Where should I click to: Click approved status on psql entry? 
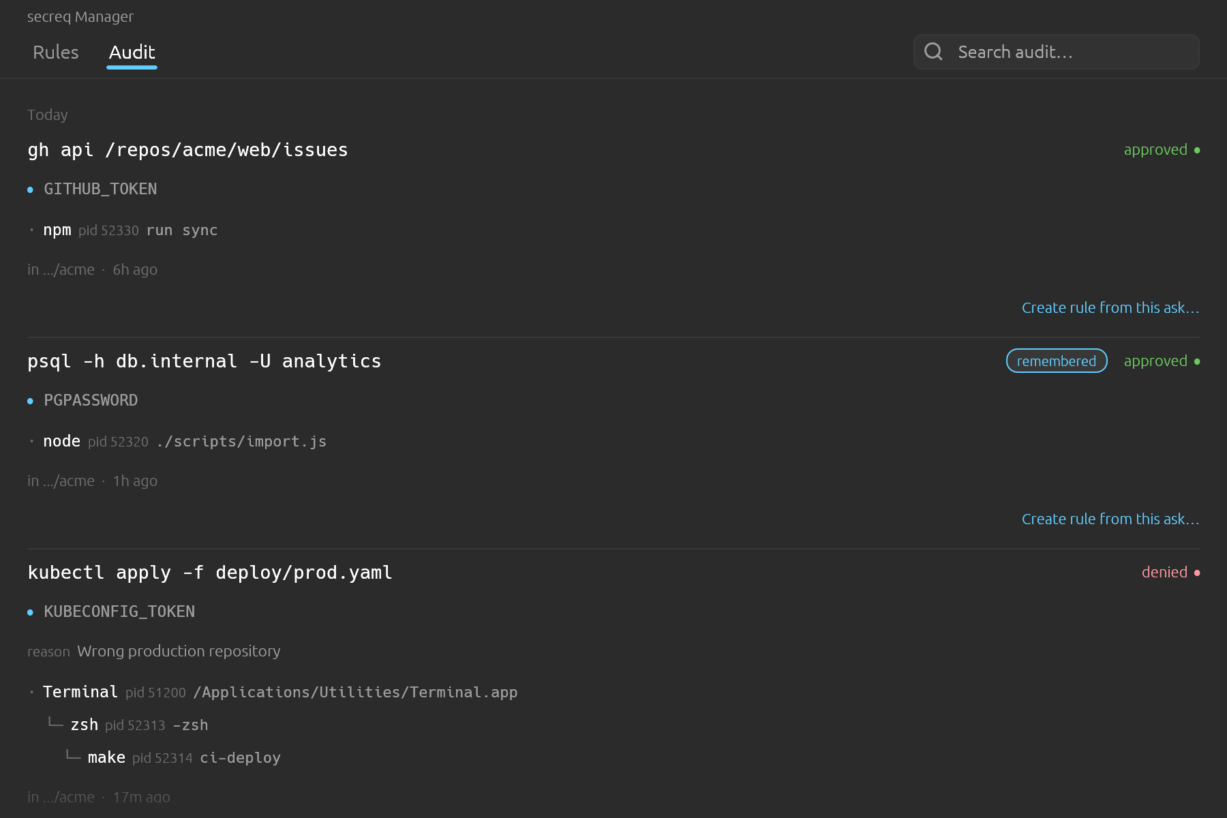(x=1162, y=361)
